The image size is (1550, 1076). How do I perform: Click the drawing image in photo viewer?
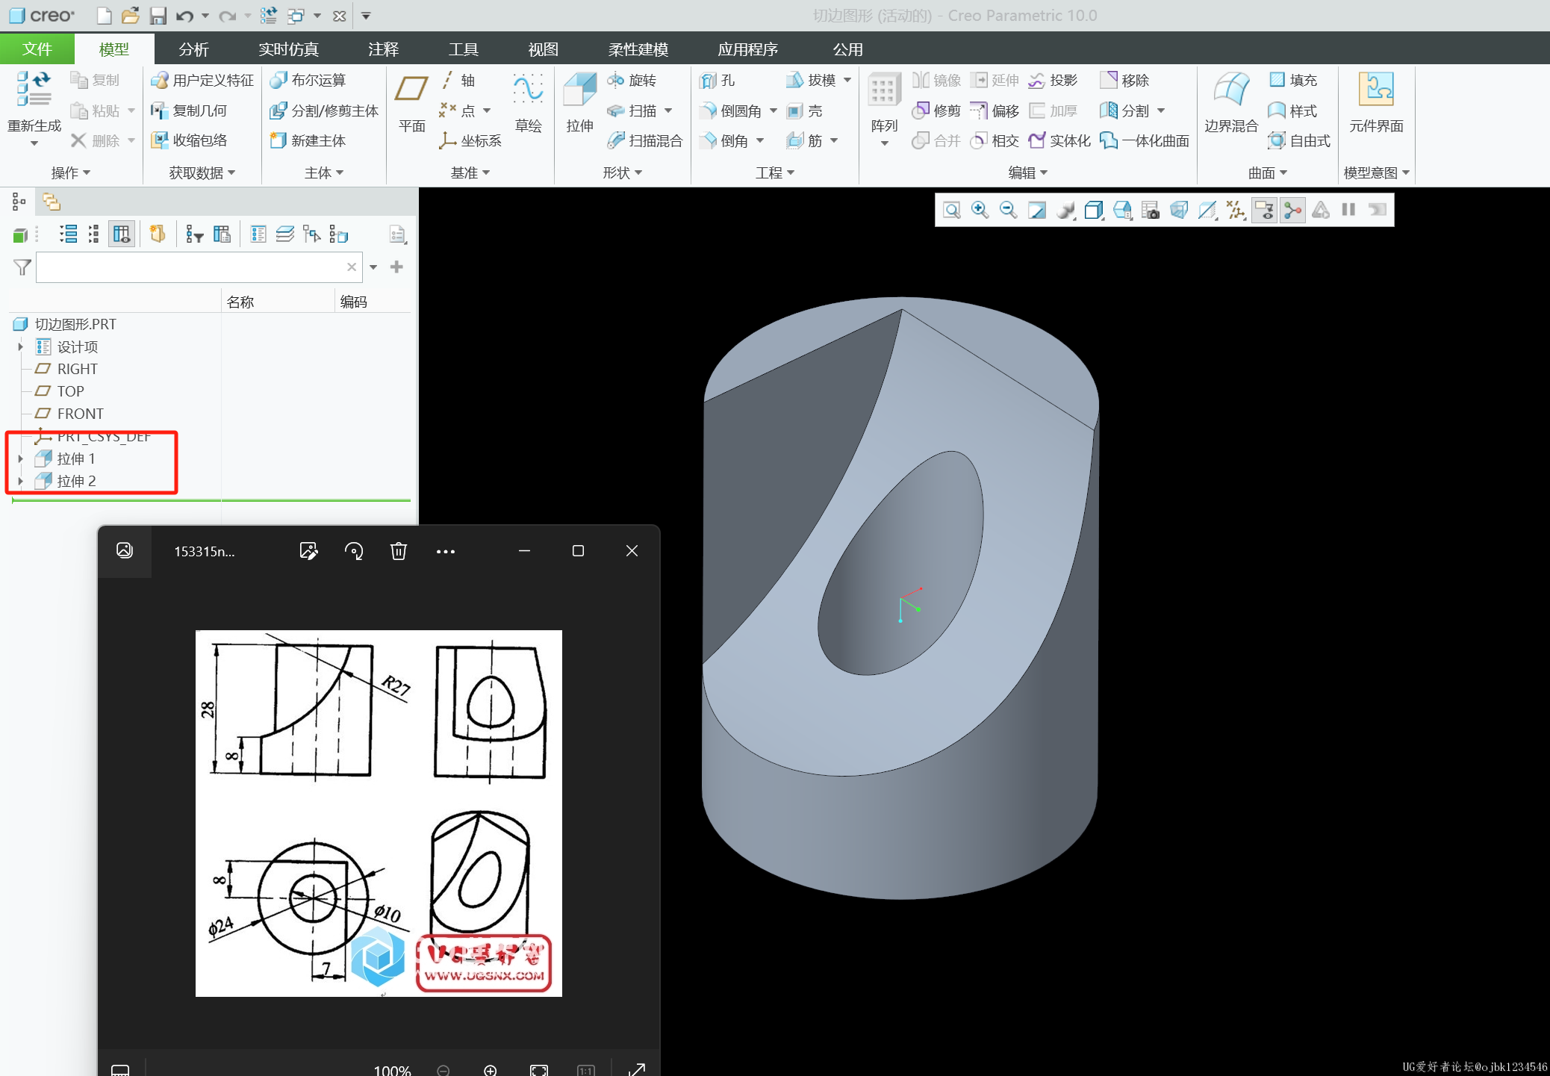[x=379, y=813]
